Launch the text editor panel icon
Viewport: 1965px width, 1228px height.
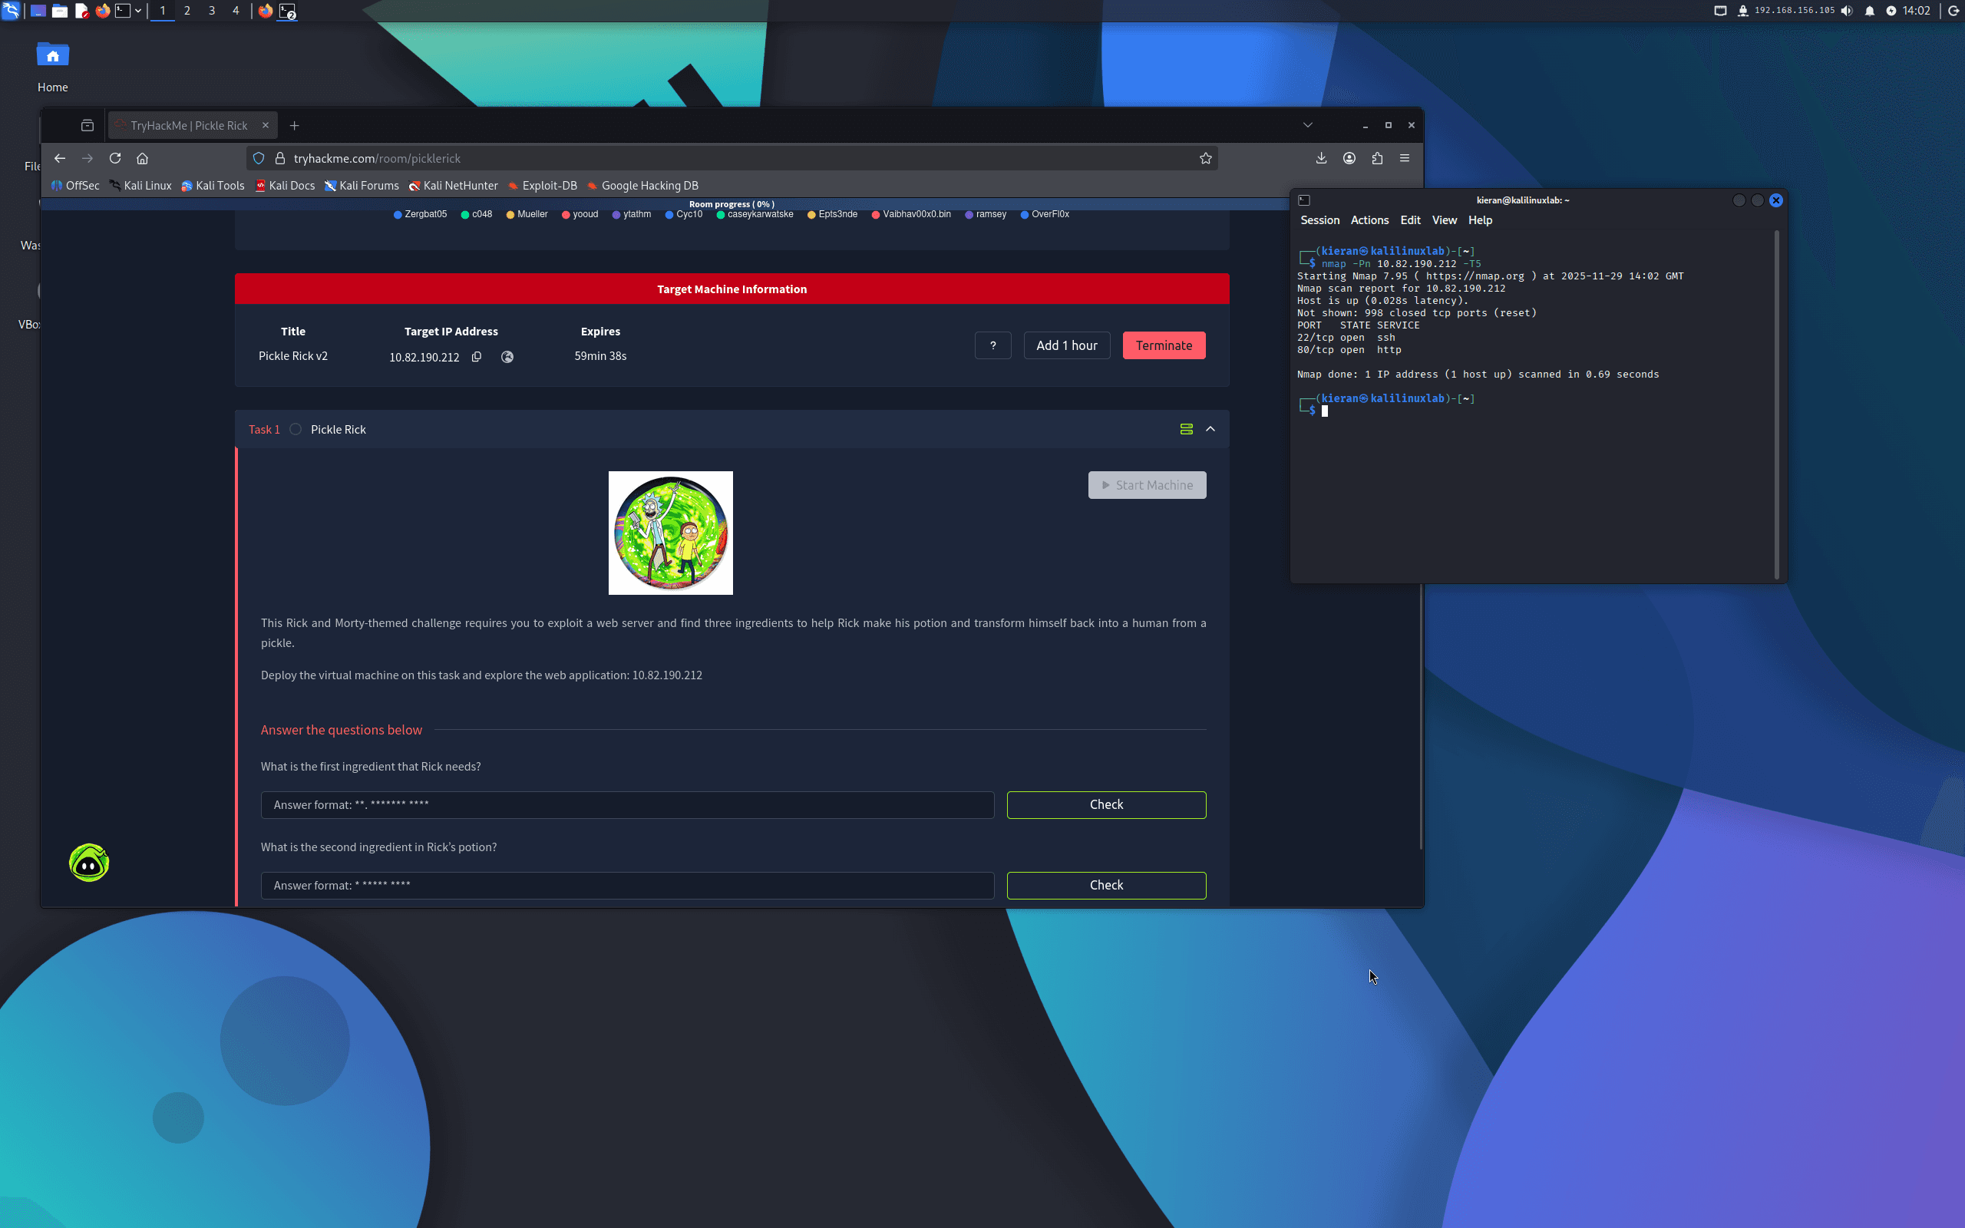coord(81,11)
